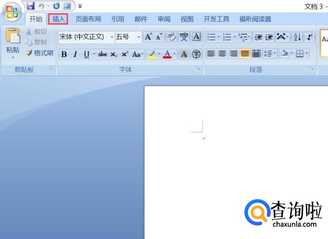Expand the underline style dropdown
The height and width of the screenshot is (239, 328).
tap(94, 54)
